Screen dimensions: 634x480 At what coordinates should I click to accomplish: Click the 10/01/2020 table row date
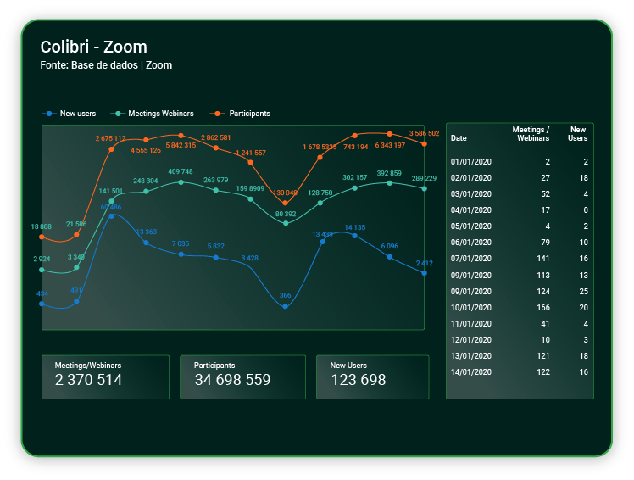point(471,308)
